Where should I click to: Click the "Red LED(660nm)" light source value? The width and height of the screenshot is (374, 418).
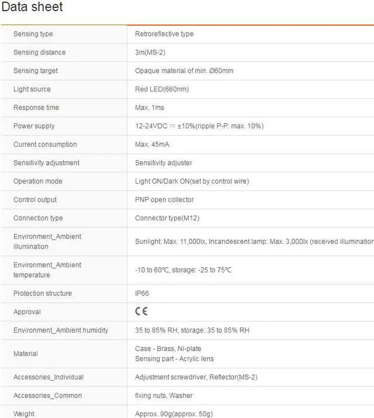(x=162, y=89)
